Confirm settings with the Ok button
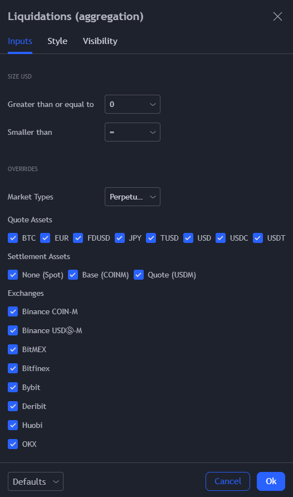This screenshot has width=293, height=497. pyautogui.click(x=271, y=481)
